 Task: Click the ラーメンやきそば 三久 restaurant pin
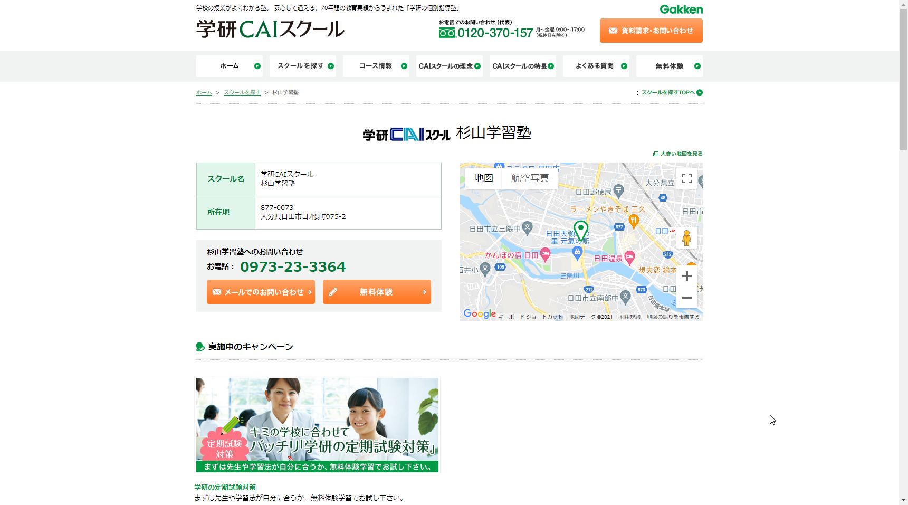click(634, 221)
